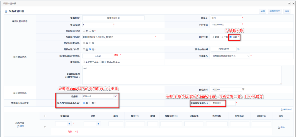Check the 主管部门审核 checkbox
This screenshot has height=137, width=296.
(84, 62)
